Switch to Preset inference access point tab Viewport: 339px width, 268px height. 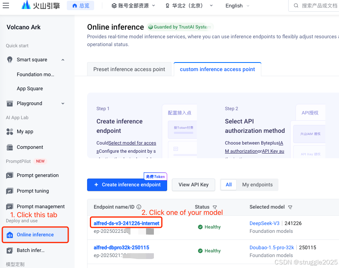pyautogui.click(x=129, y=69)
